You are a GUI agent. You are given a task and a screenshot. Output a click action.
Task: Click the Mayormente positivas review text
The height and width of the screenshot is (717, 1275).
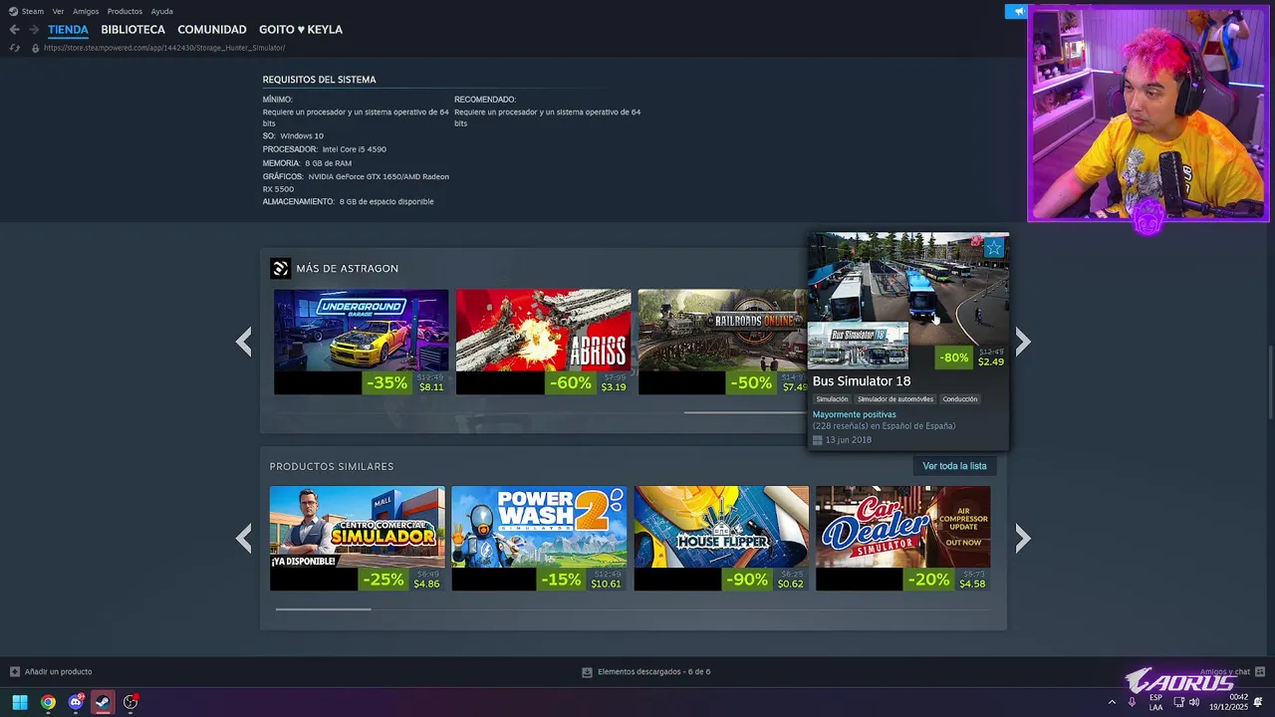pos(854,414)
